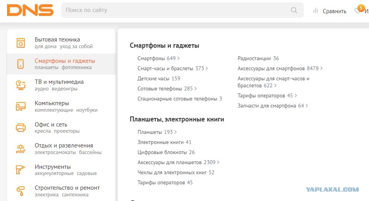Image resolution: width=369 pixels, height=201 pixels.
Task: Expand chevron next to Смартфоны 649
Action: (x=178, y=58)
